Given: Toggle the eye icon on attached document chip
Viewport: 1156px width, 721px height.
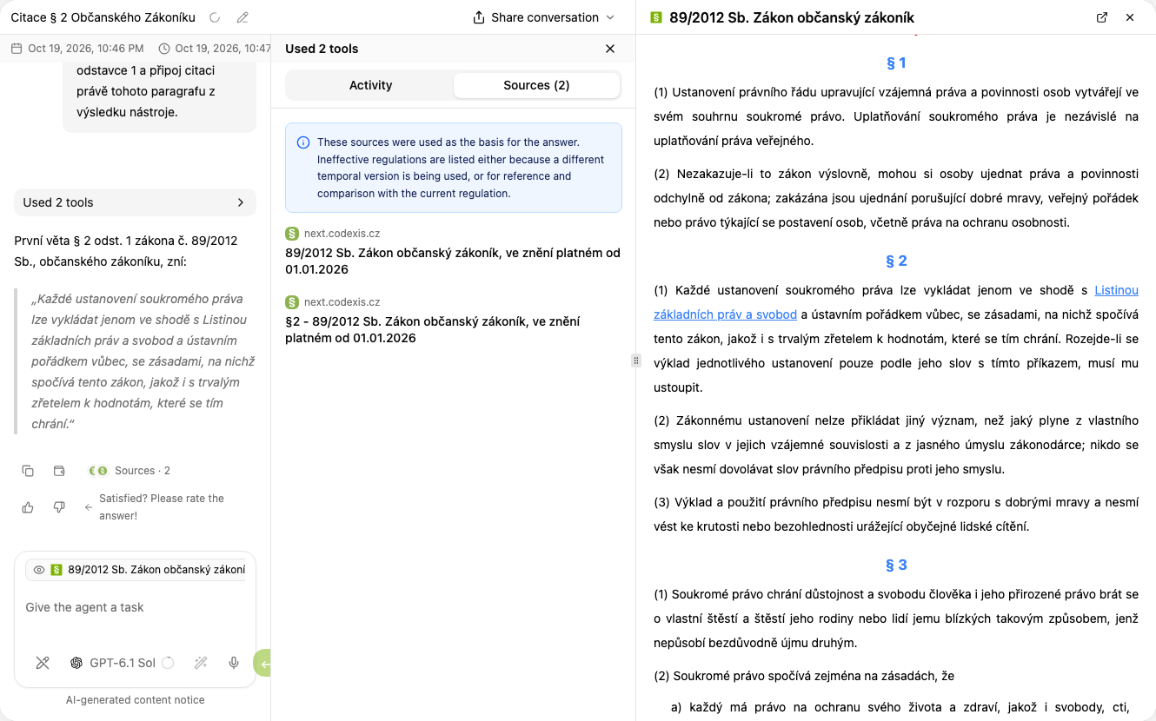Looking at the screenshot, I should (39, 570).
